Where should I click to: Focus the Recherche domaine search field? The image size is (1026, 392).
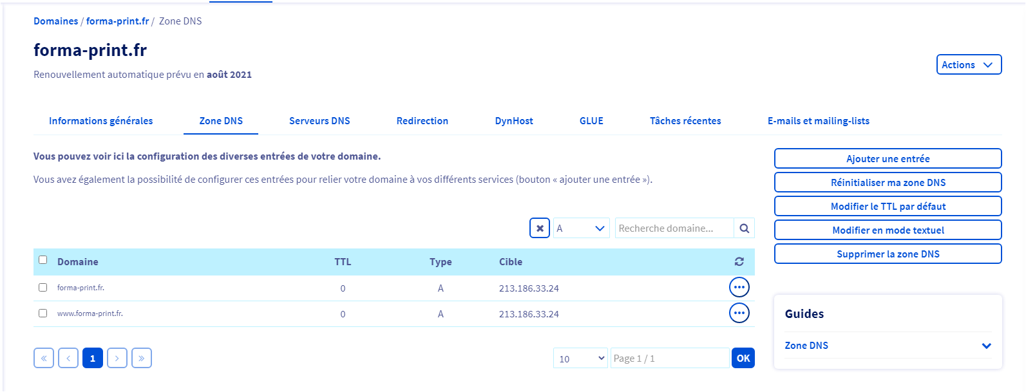click(674, 229)
